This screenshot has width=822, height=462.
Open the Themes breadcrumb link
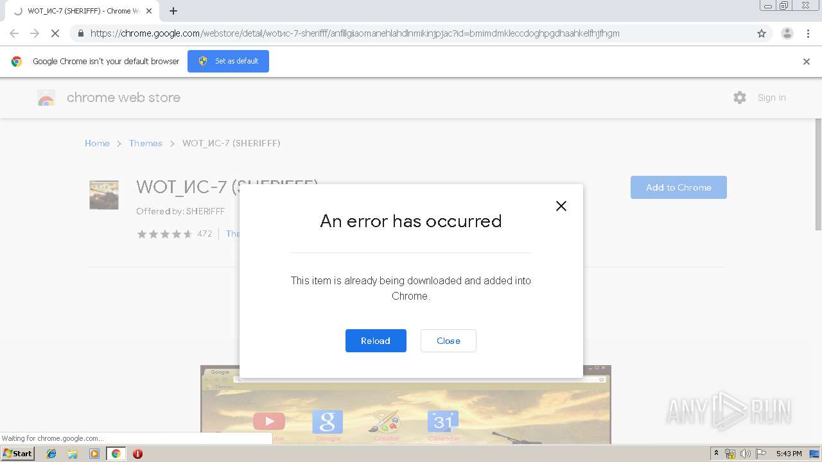pos(146,143)
